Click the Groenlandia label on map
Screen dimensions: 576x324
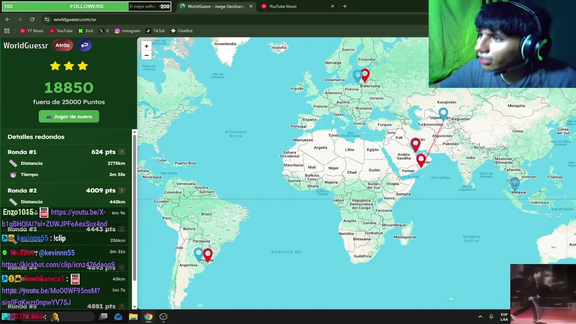pyautogui.click(x=225, y=44)
